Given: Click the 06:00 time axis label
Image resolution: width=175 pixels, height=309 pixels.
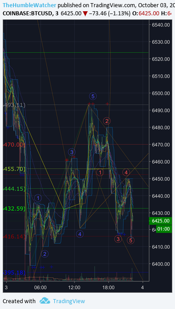Looking at the screenshot, I should coord(40,287).
